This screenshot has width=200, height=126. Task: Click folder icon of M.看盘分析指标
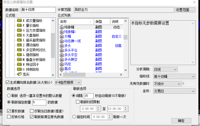pos(19,59)
